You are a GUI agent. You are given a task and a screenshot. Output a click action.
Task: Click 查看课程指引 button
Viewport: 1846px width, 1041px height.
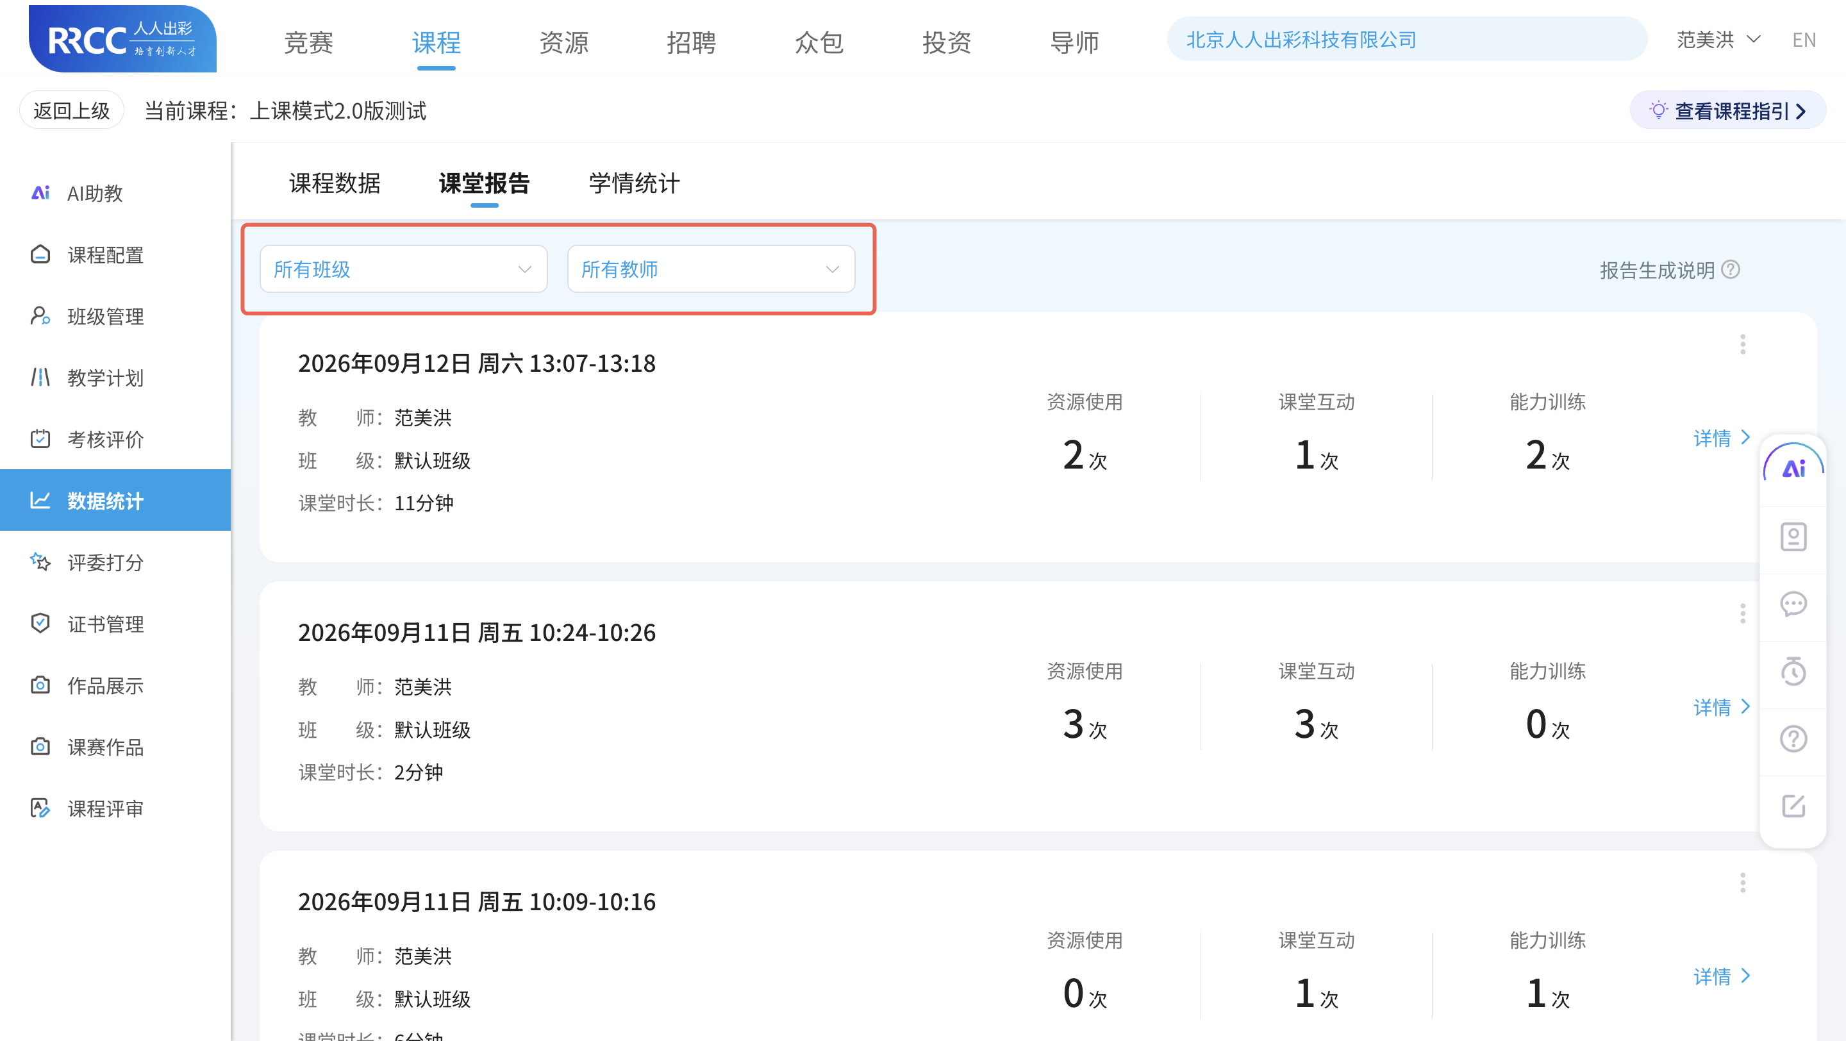click(x=1727, y=110)
